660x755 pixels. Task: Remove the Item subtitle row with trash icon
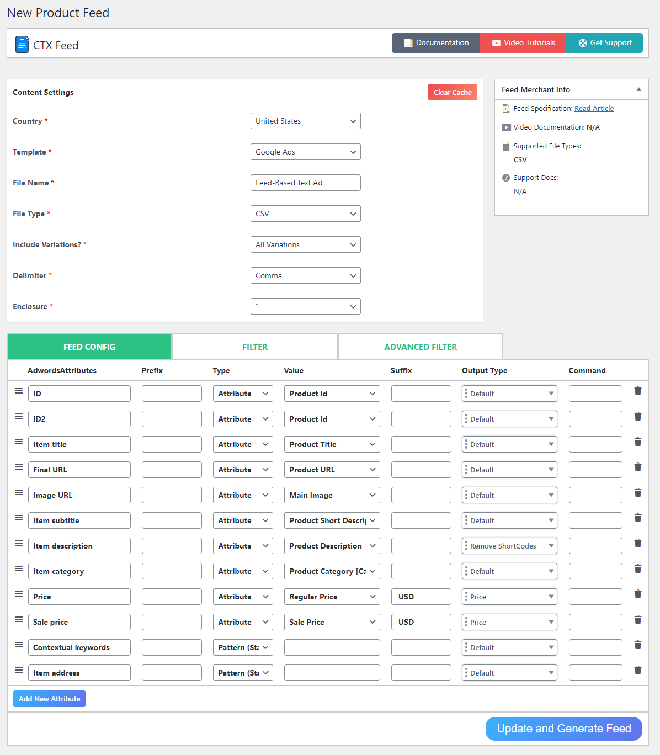(x=638, y=518)
